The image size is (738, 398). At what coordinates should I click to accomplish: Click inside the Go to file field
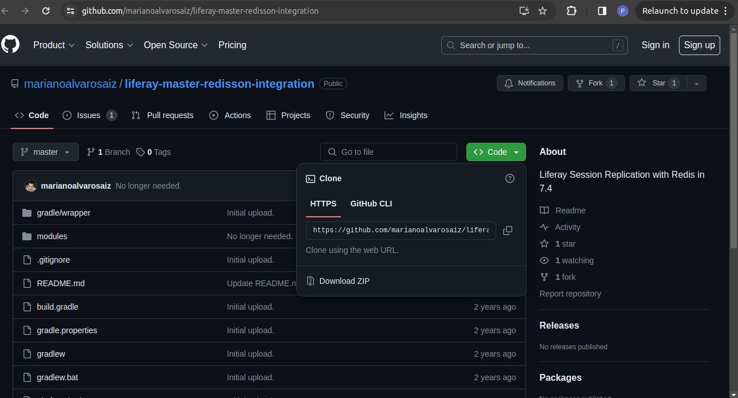click(388, 152)
